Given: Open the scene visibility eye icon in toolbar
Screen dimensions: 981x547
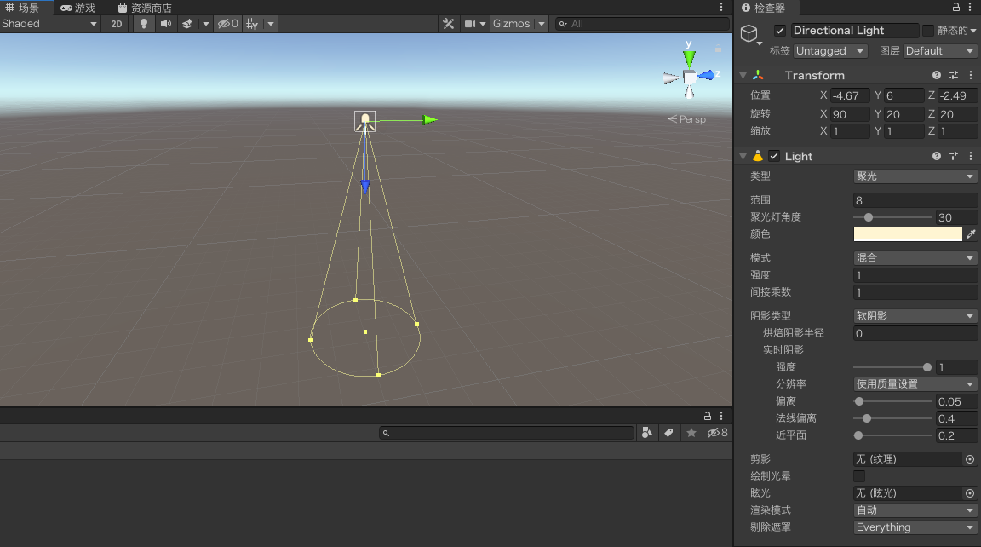Looking at the screenshot, I should point(226,23).
